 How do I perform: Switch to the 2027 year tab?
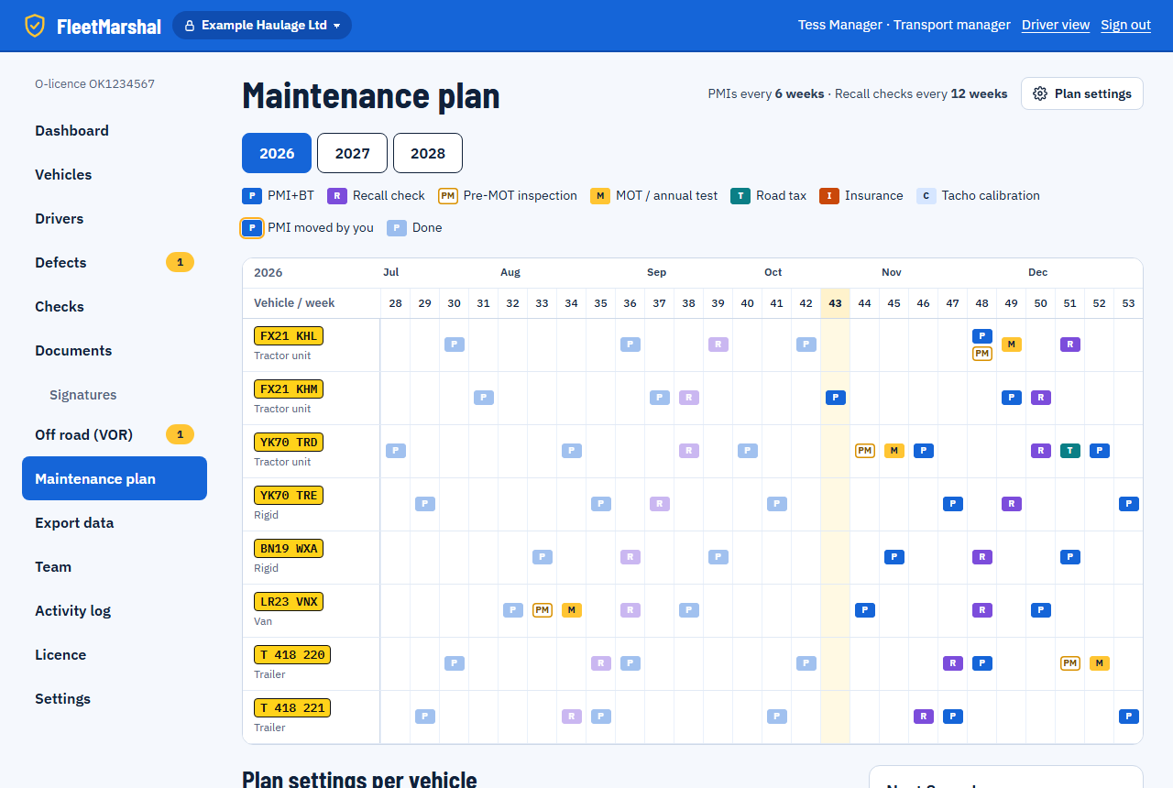coord(352,153)
